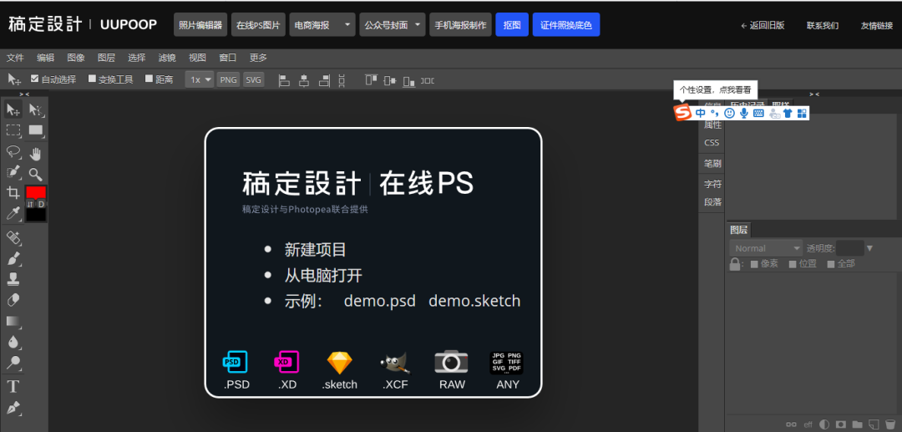Enable the 距离 checkbox
This screenshot has width=902, height=432.
149,79
